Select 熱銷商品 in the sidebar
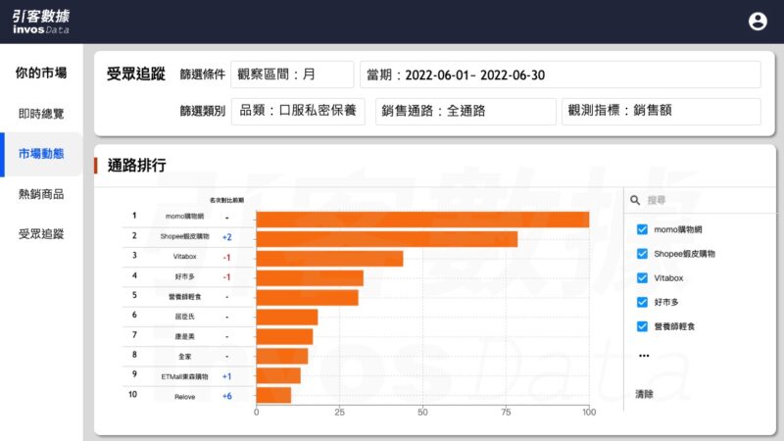Image resolution: width=784 pixels, height=441 pixels. 41,194
